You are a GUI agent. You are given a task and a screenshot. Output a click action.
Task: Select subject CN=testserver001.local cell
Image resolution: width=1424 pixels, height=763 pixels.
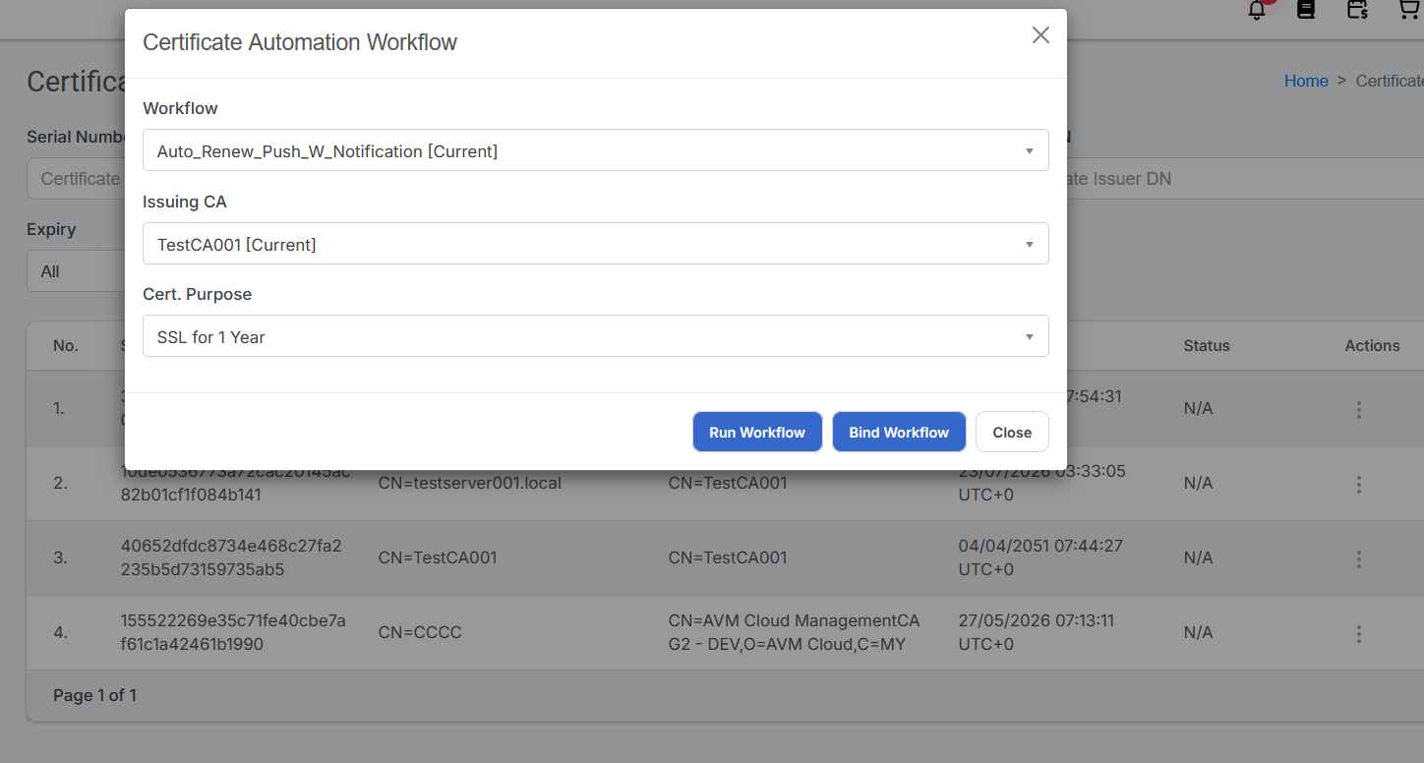point(470,483)
